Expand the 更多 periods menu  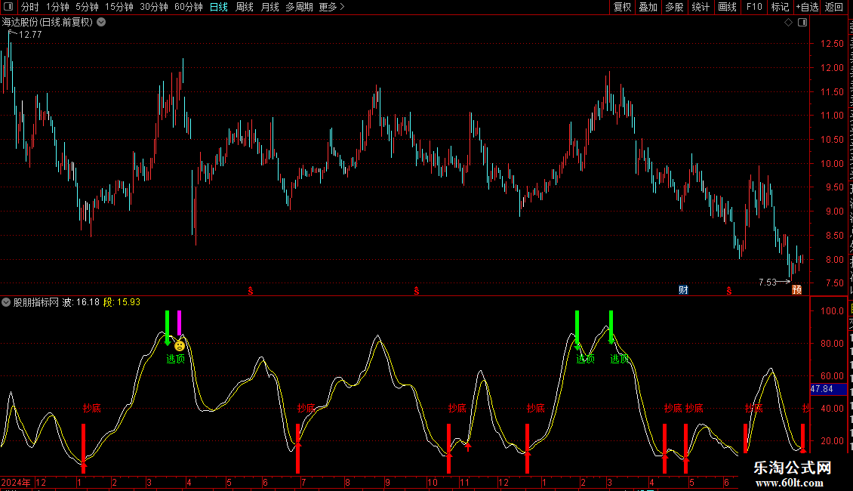coord(331,7)
